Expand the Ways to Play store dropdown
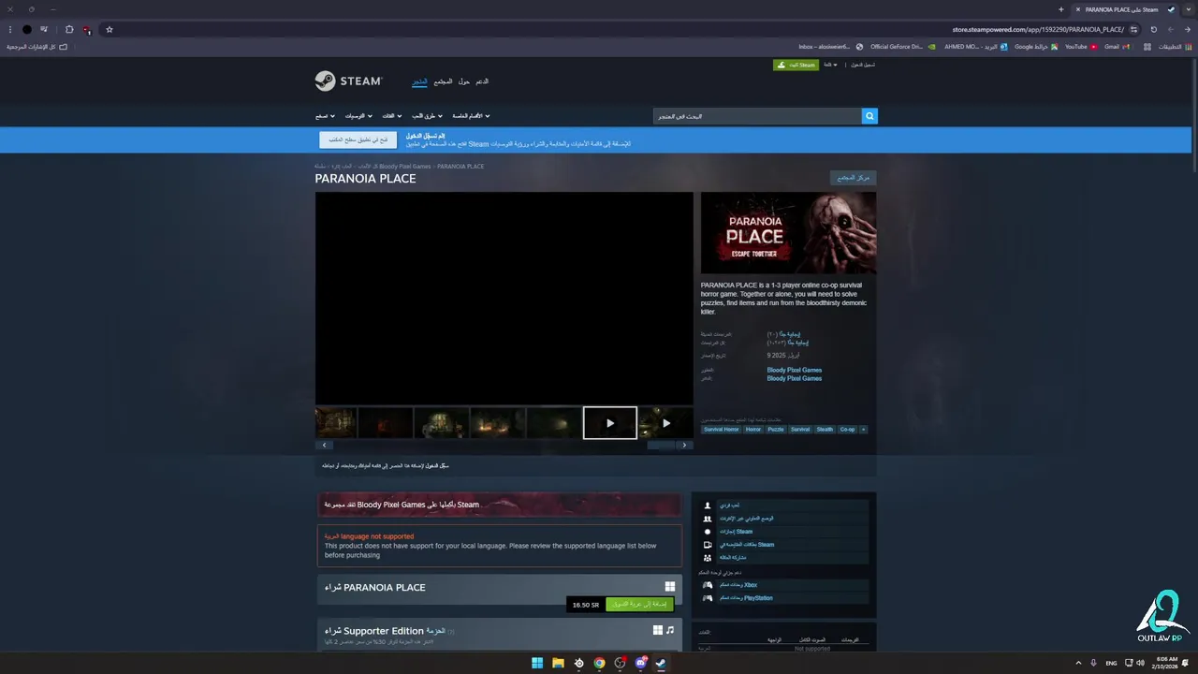This screenshot has width=1198, height=674. click(x=427, y=116)
